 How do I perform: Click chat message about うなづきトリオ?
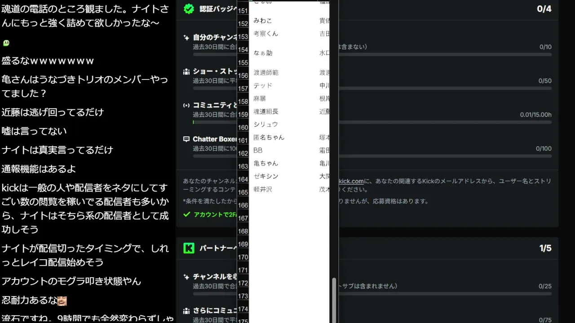click(85, 87)
